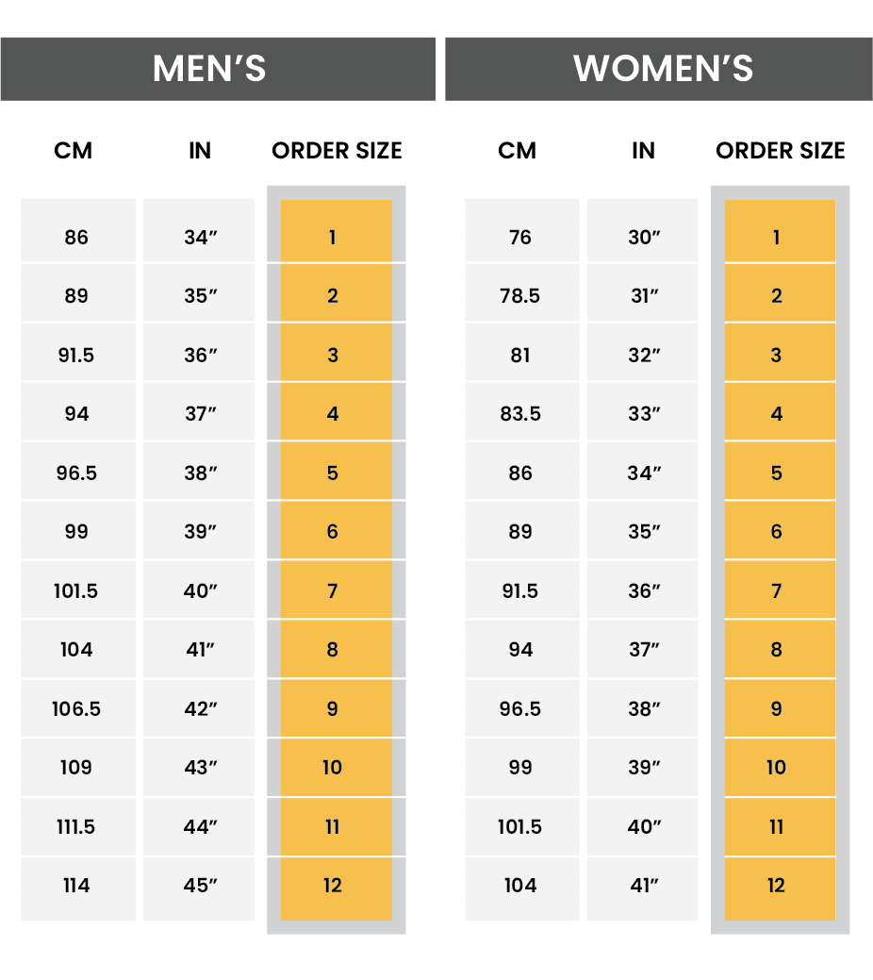Click men's CM column header
This screenshot has width=873, height=980.
coord(74,151)
